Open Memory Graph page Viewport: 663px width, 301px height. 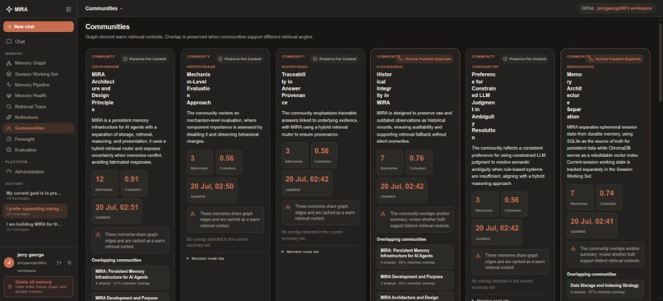click(39, 63)
